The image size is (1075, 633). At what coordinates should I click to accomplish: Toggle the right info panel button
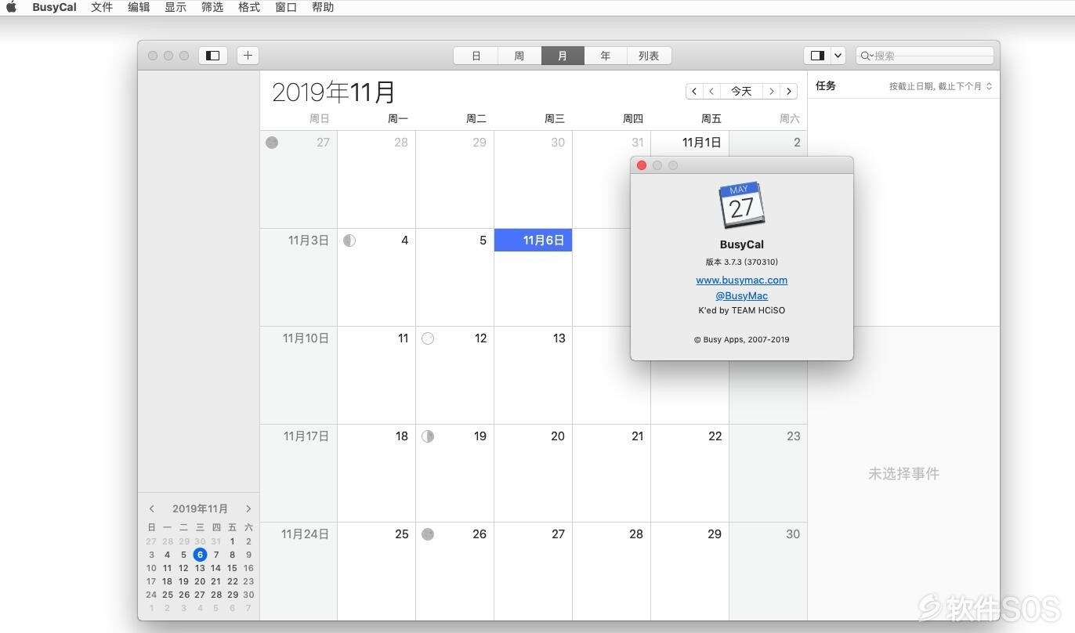click(817, 56)
